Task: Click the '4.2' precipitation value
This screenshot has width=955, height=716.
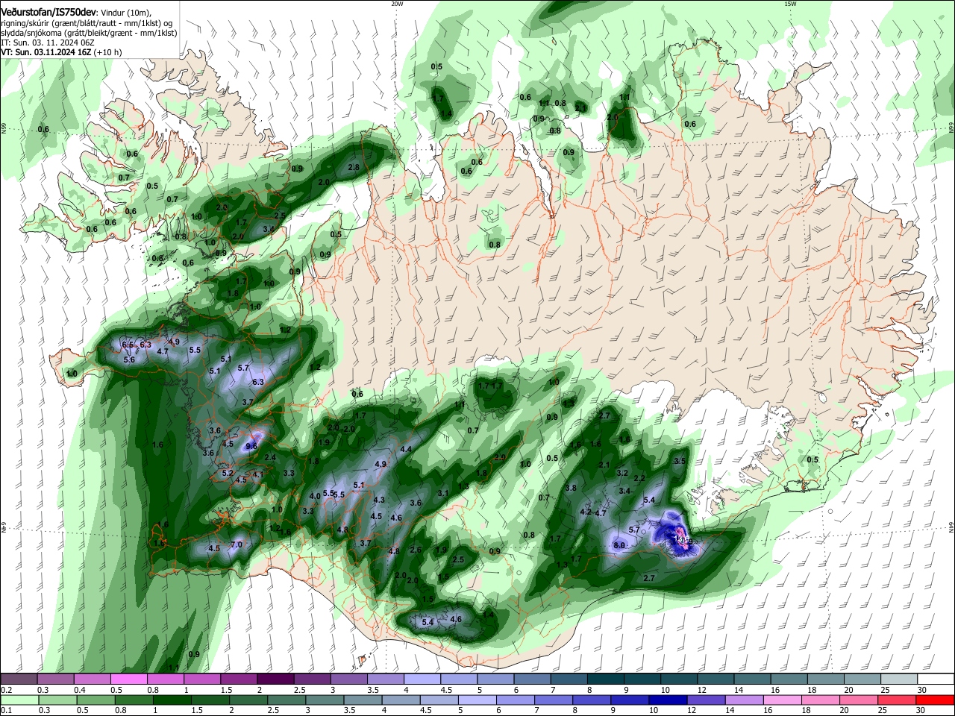Action: (586, 512)
